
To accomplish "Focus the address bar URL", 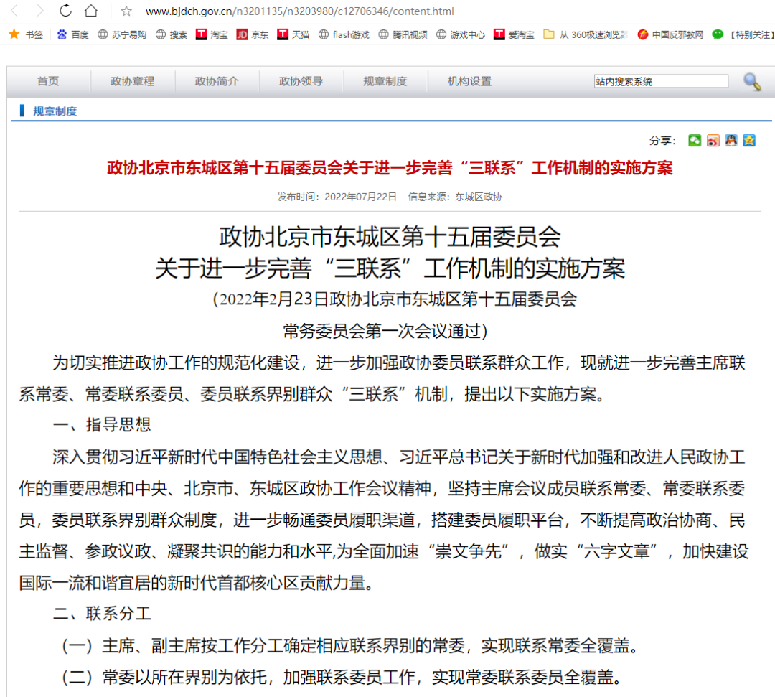I will point(299,11).
